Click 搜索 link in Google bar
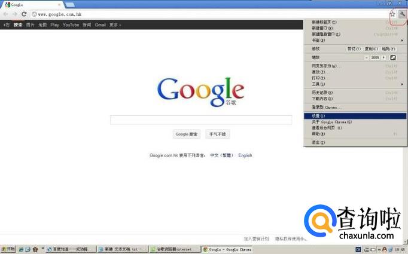Viewport: 408px width, 254px height. [x=18, y=25]
